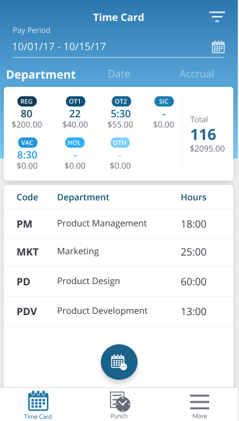Open the Punch clock icon in the bottom bar

[x=120, y=402]
